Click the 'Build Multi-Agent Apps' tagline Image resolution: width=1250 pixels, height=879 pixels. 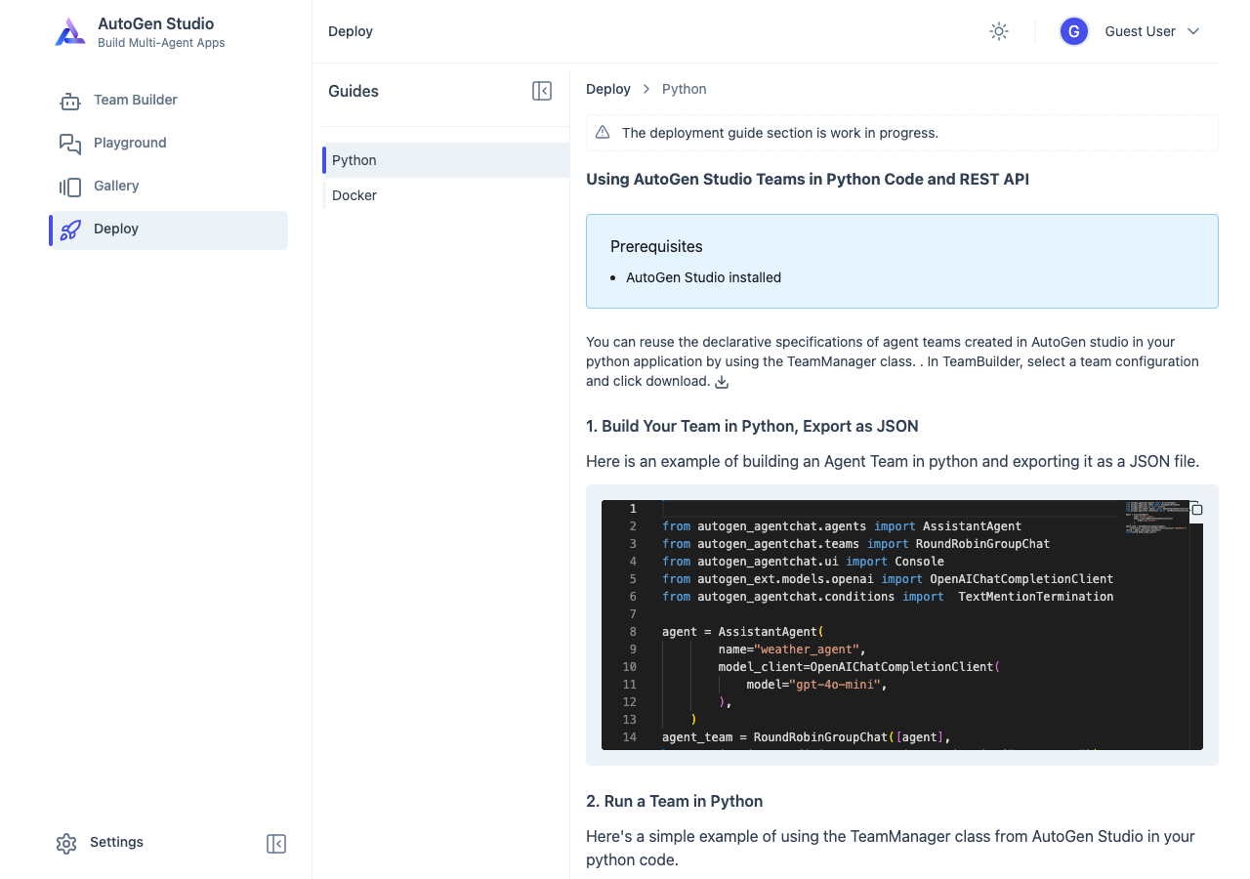coord(161,43)
